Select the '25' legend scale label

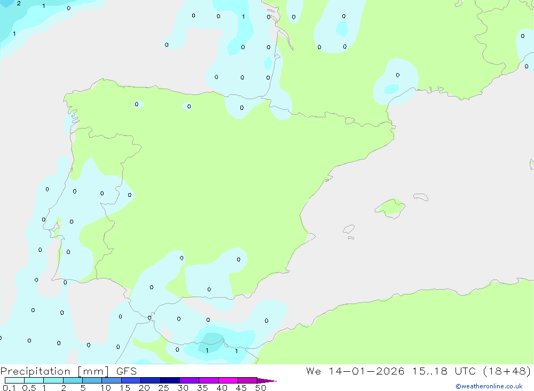coord(163,388)
